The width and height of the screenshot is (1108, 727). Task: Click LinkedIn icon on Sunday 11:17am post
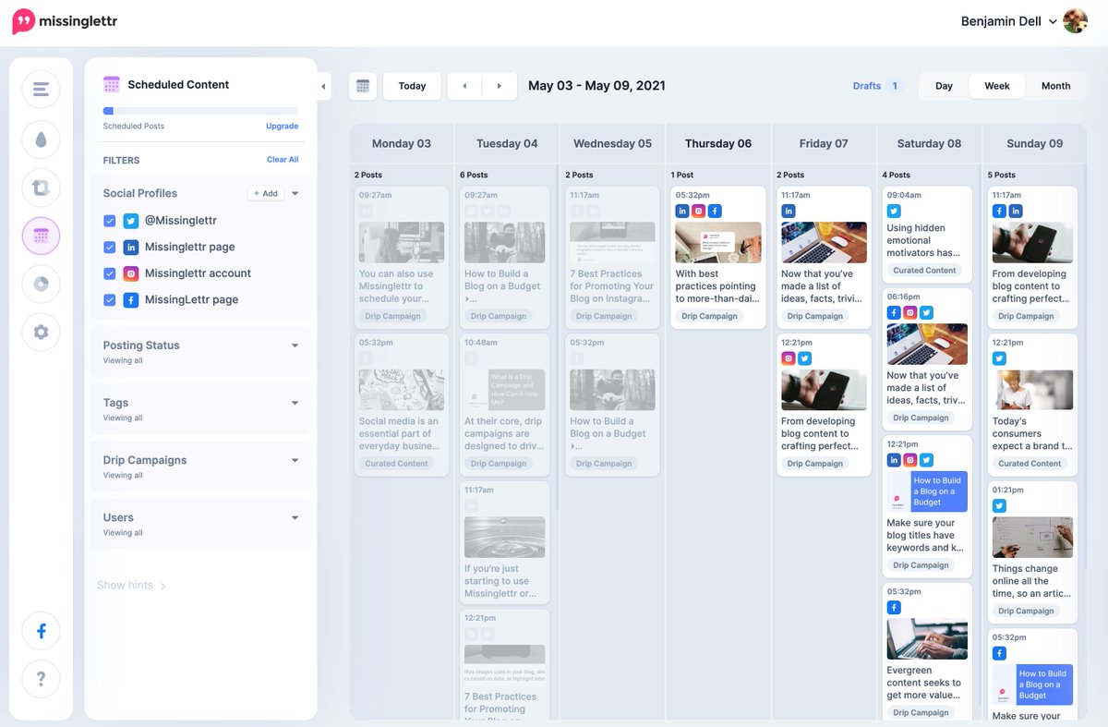(1016, 212)
